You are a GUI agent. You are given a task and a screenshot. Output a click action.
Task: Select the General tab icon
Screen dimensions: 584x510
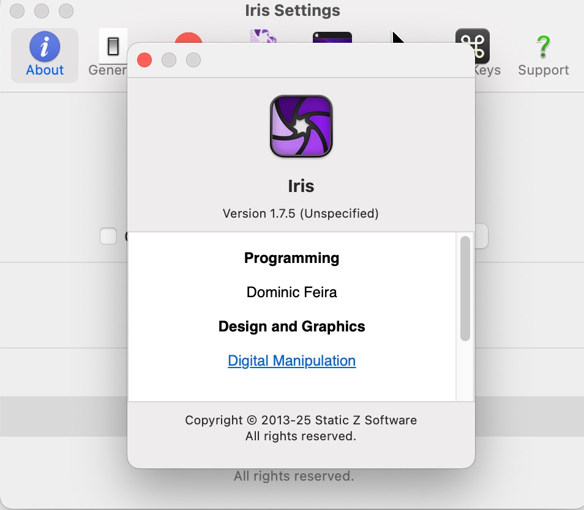[113, 46]
